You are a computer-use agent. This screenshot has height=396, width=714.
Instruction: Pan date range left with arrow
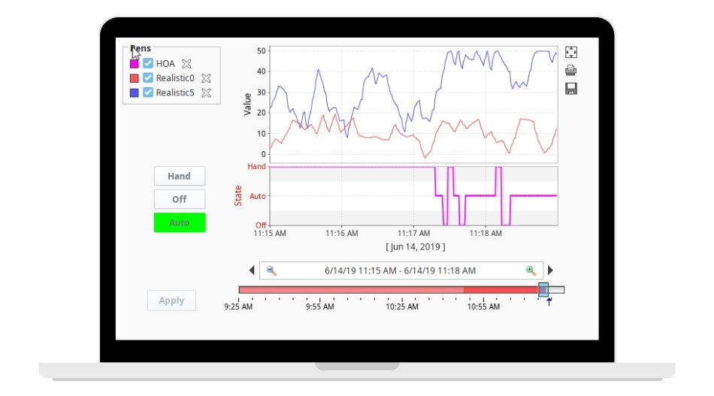point(252,271)
